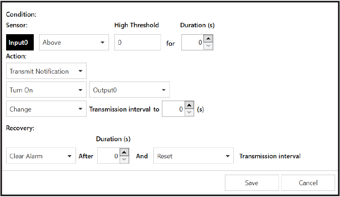Expand the Clear Alarm recovery dropdown
This screenshot has width=340, height=197.
coord(41,156)
